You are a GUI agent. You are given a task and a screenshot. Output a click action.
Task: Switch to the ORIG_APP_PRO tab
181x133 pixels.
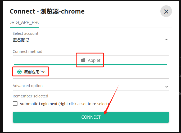(x=24, y=22)
